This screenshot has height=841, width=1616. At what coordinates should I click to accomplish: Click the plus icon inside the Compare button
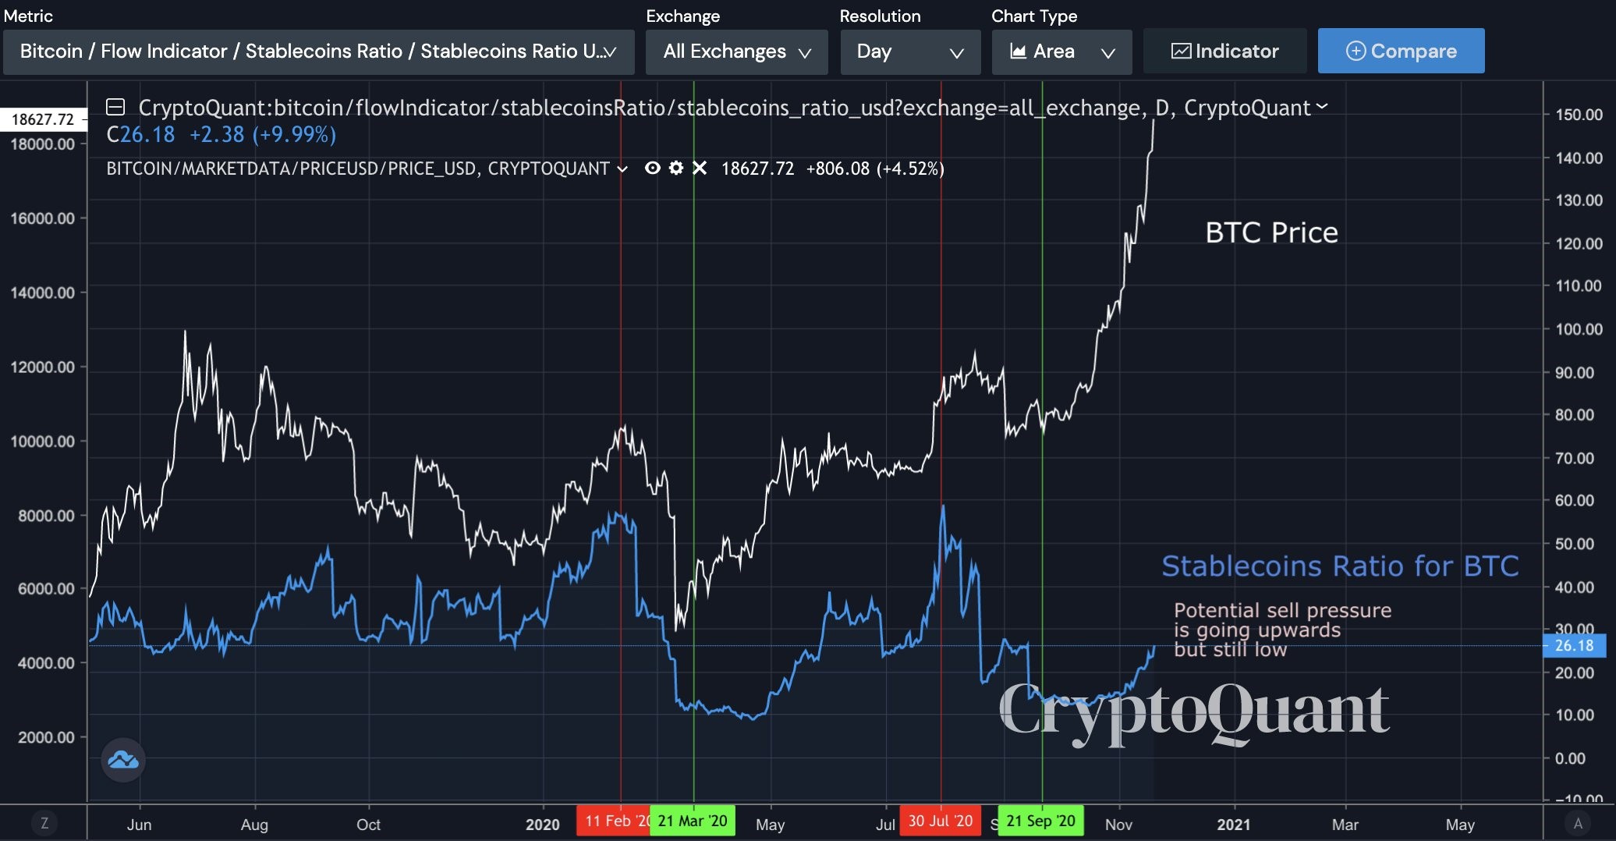pos(1356,51)
